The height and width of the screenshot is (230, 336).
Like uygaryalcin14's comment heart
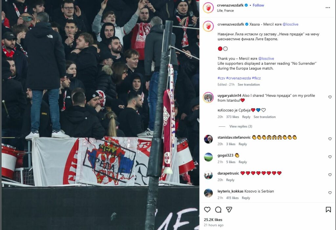[x=330, y=97]
